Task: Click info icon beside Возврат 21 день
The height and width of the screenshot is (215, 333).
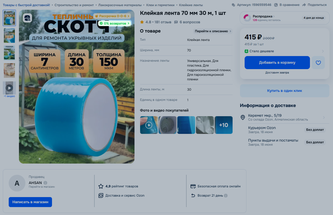Action: point(226,196)
